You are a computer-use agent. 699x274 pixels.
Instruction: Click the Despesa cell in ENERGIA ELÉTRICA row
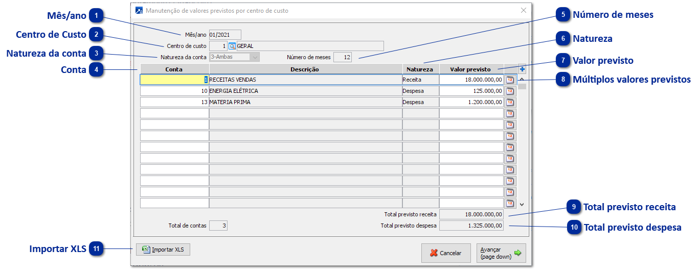[x=420, y=91]
